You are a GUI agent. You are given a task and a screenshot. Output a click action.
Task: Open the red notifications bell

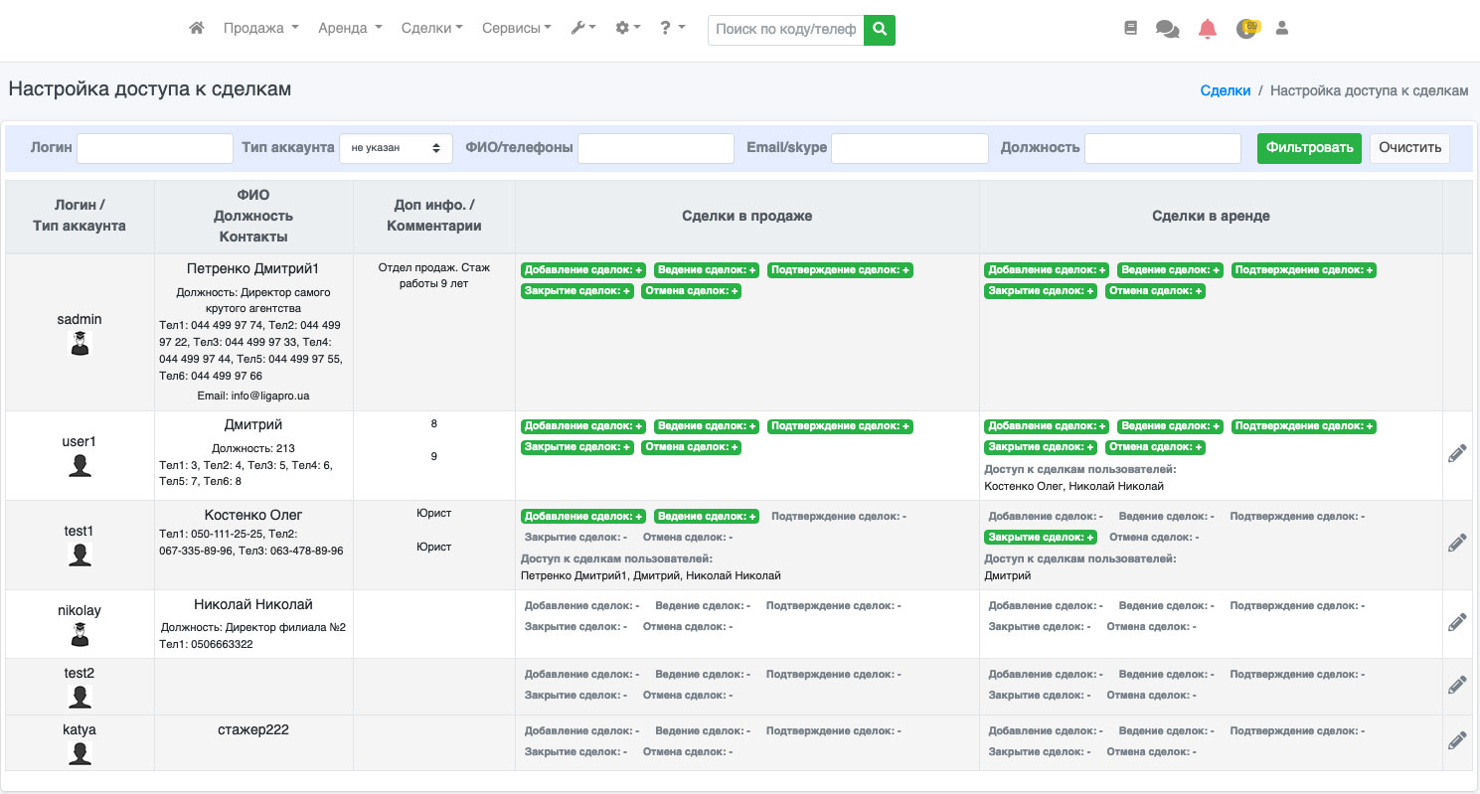click(x=1208, y=29)
